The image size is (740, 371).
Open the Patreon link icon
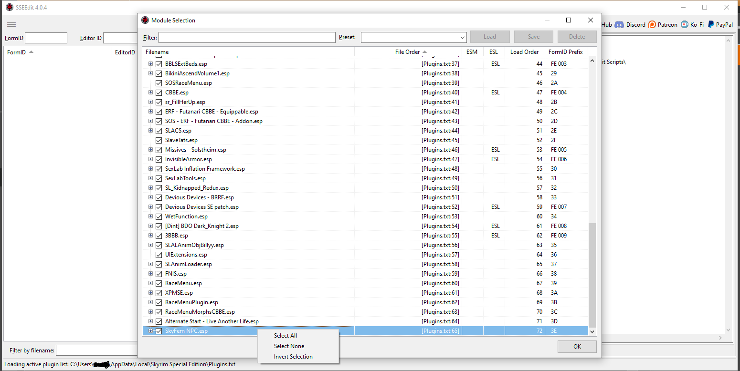pyautogui.click(x=652, y=25)
